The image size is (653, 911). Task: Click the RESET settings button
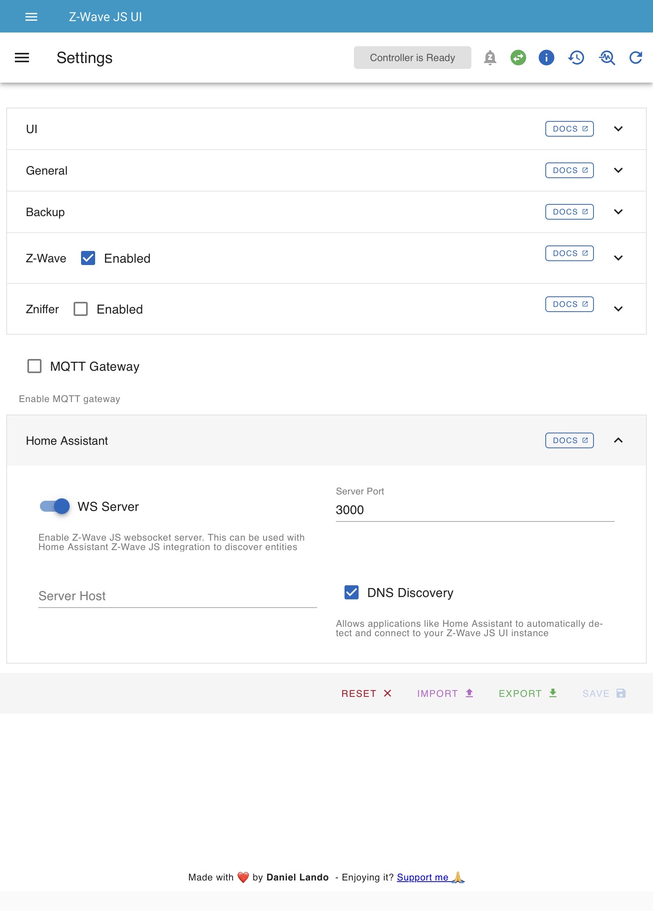click(366, 693)
